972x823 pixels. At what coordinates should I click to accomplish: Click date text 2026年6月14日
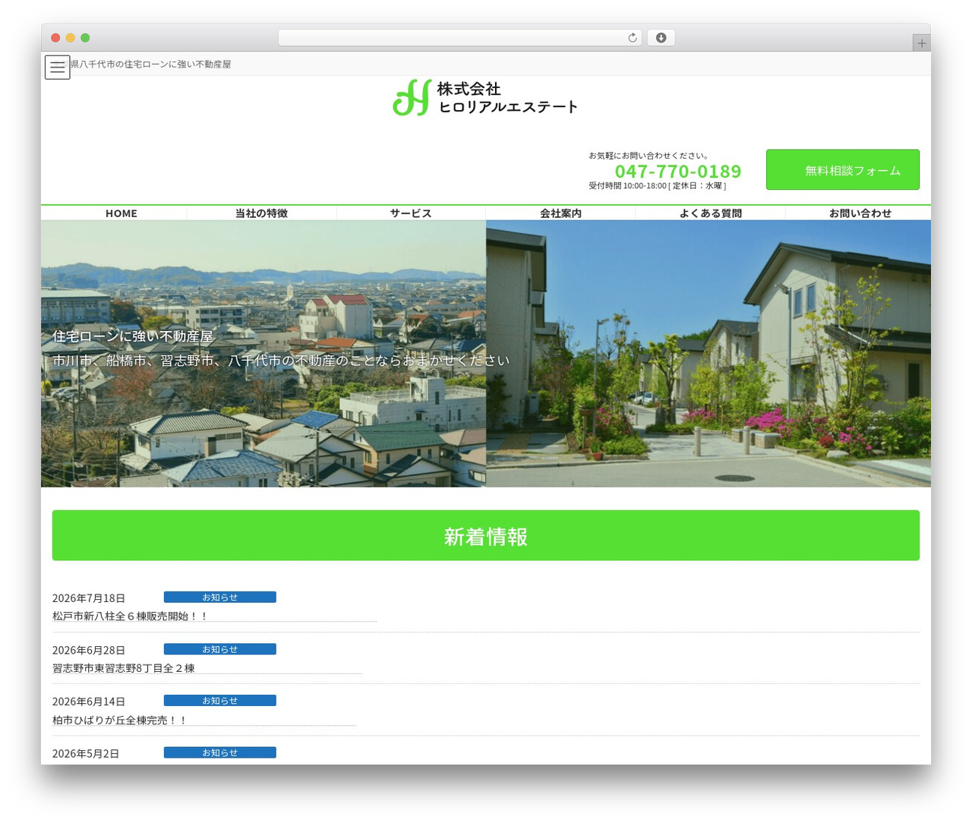pos(89,702)
